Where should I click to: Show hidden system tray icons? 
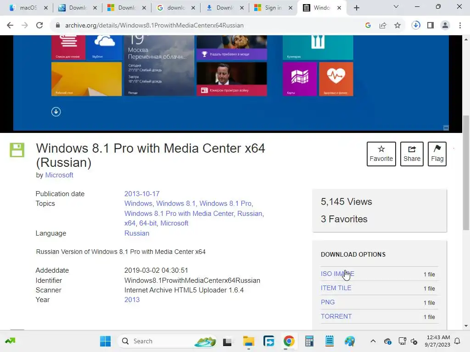(x=373, y=341)
